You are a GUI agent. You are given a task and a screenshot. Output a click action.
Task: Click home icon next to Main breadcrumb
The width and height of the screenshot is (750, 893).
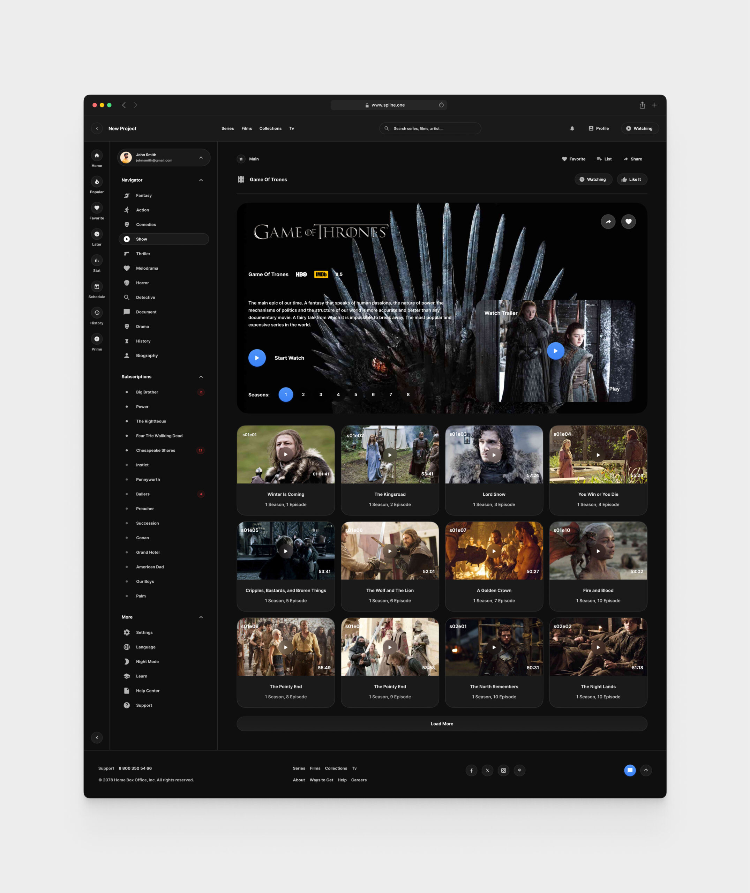pos(241,159)
